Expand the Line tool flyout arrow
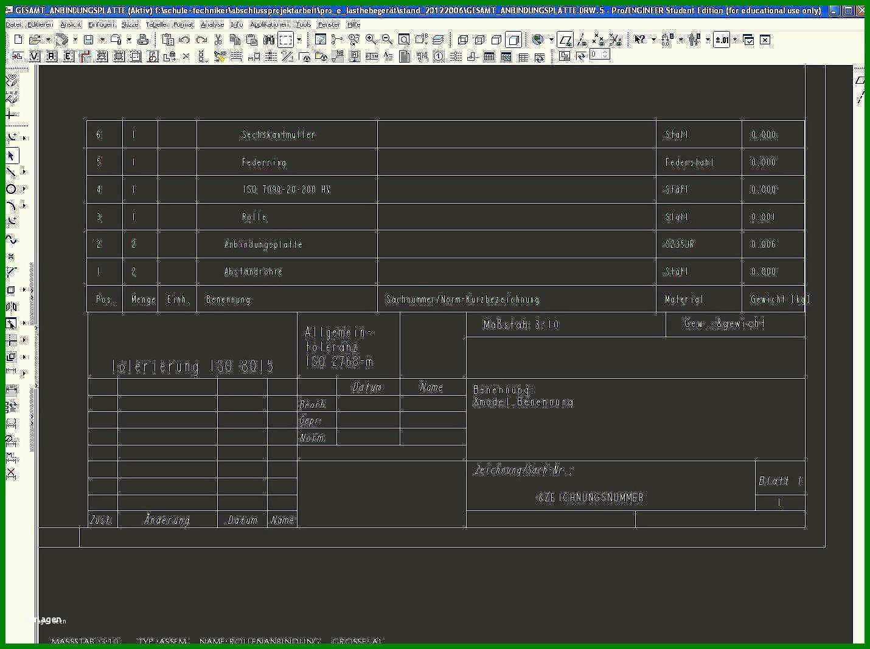 24,172
